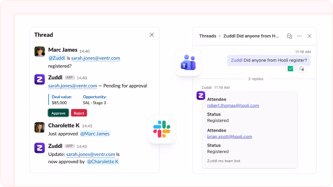333x187 pixels.
Task: Add a reaction with the emoji icon
Action: click(302, 68)
